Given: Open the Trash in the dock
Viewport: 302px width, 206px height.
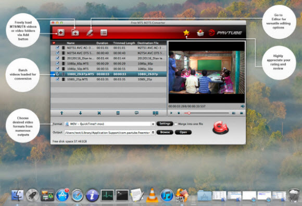Looking at the screenshot, I should point(294,195).
